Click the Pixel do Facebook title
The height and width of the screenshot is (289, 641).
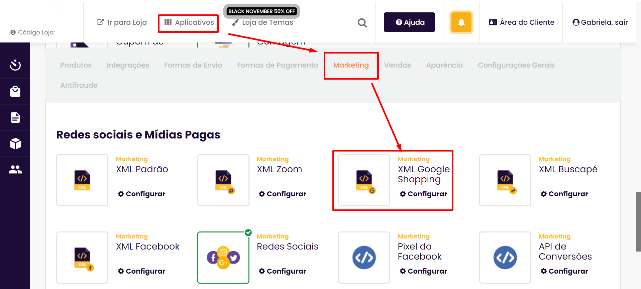[420, 252]
